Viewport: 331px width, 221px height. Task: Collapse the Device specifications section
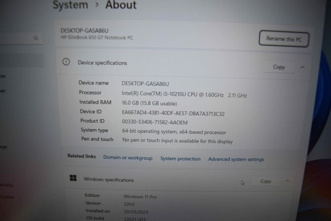pyautogui.click(x=302, y=67)
